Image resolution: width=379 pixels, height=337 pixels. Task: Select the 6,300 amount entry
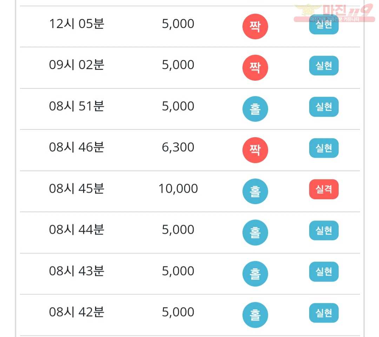click(178, 147)
